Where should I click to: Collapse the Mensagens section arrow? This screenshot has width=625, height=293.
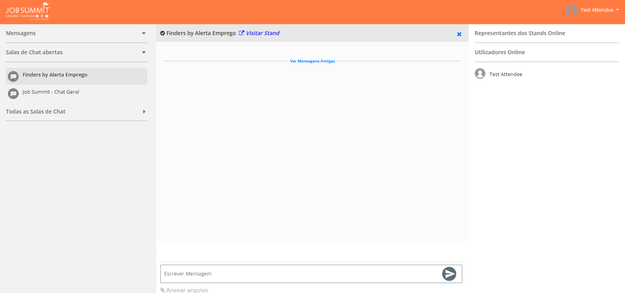(144, 34)
